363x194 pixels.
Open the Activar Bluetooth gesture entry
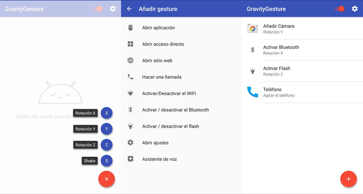[x=281, y=50]
